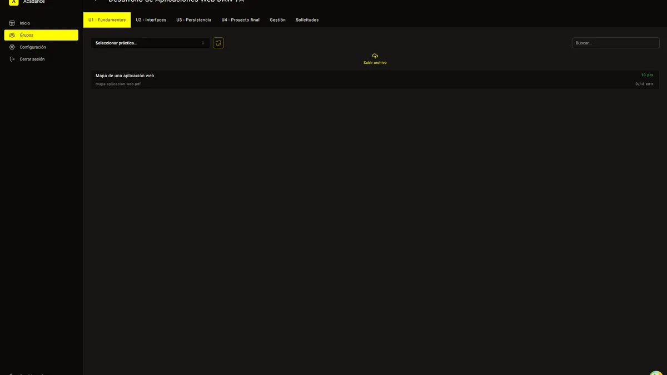Go to the Gestión tab

click(278, 20)
